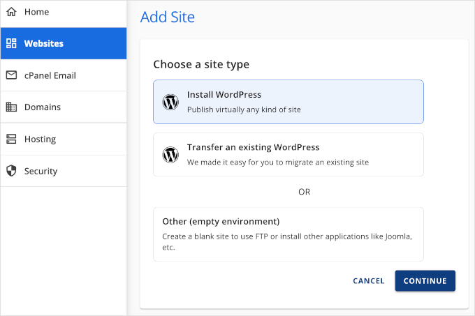Image resolution: width=475 pixels, height=316 pixels.
Task: Click the CONTINUE button
Action: coord(425,281)
